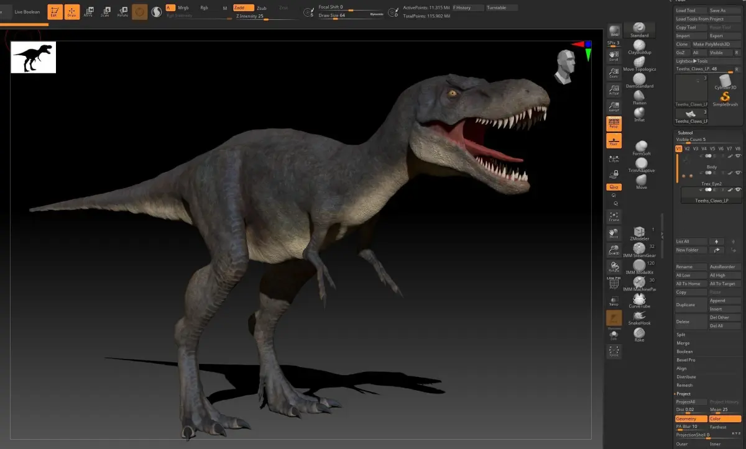Click the Rotate icon in right shelf
Image resolution: width=746 pixels, height=449 pixels.
[614, 267]
